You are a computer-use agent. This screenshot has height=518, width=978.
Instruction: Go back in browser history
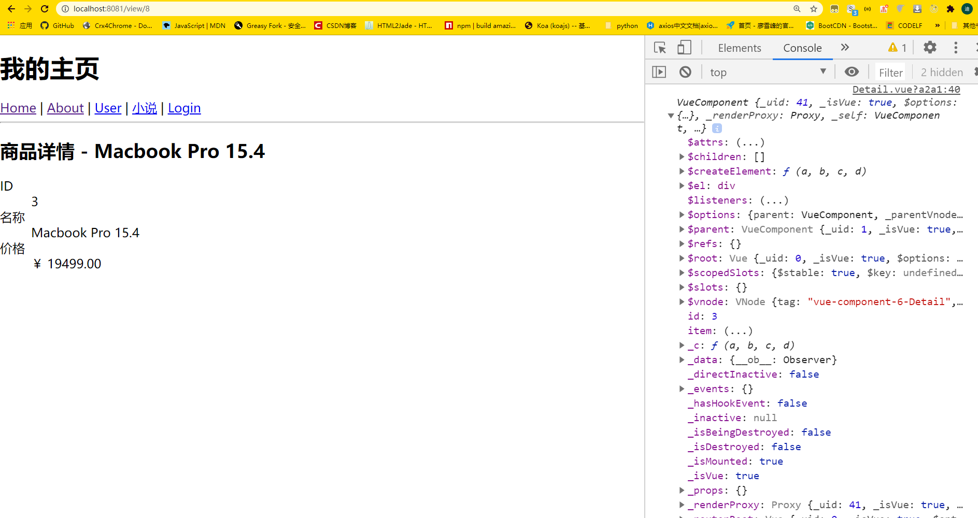click(11, 9)
